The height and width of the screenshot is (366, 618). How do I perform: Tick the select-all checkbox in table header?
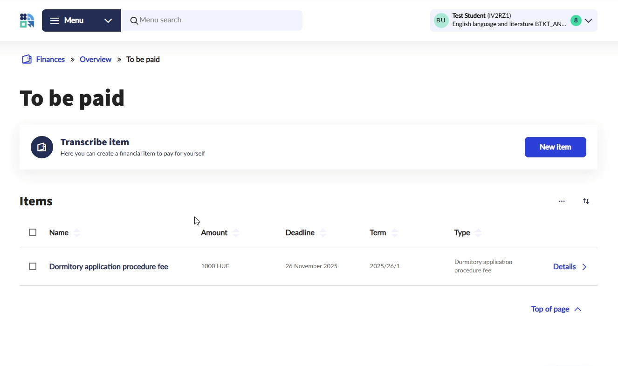[33, 232]
